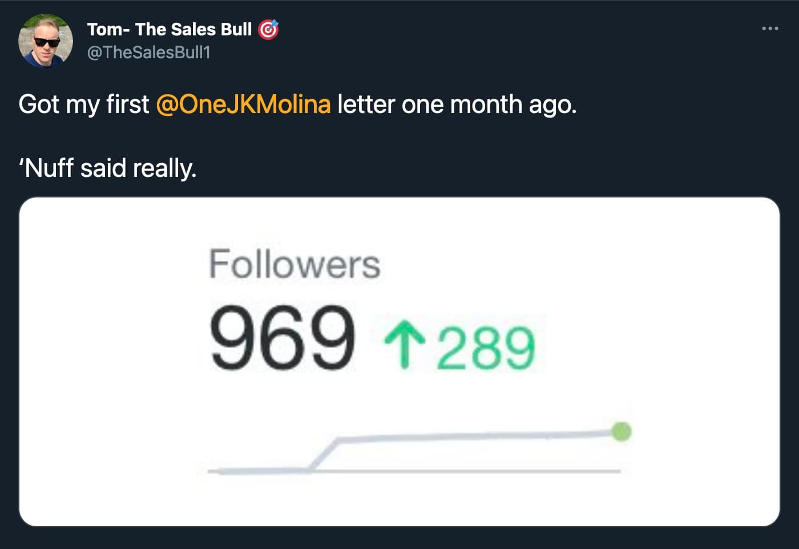799x549 pixels.
Task: Open the @OneJKMolina mention link
Action: (x=243, y=104)
